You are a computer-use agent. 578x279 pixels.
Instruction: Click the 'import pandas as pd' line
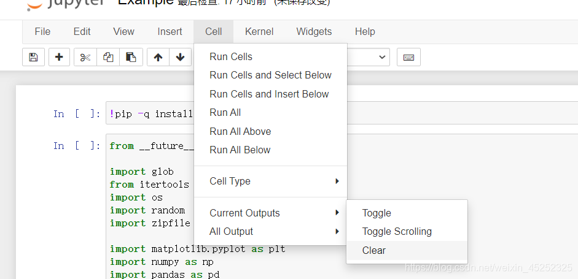165,275
